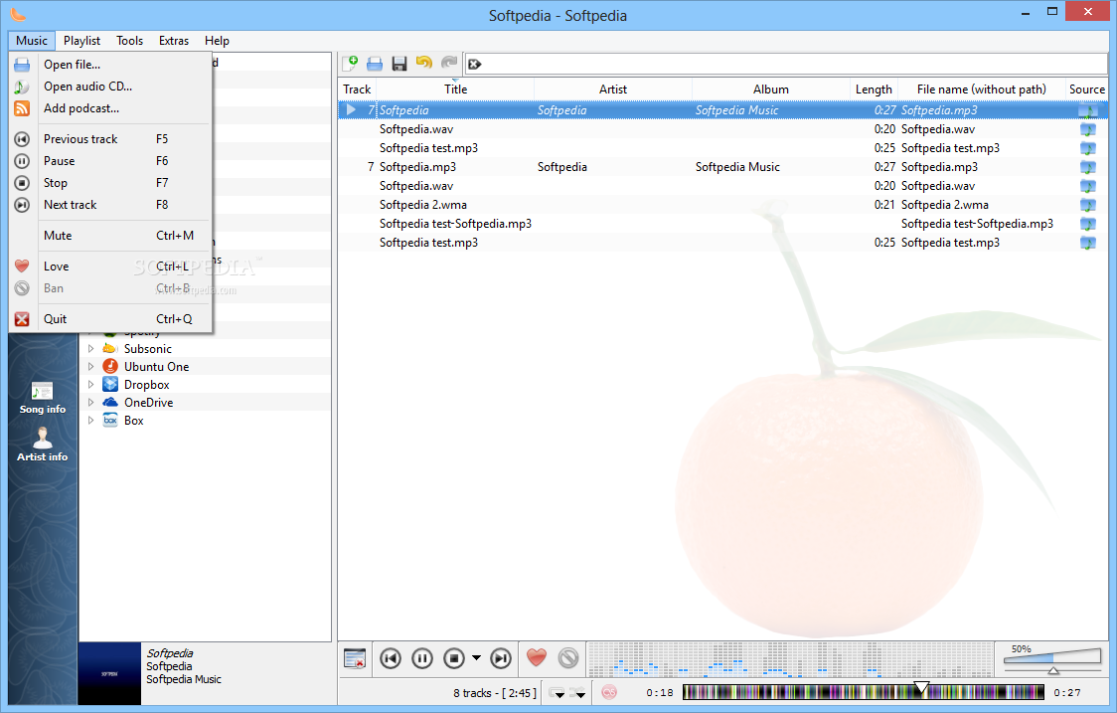The width and height of the screenshot is (1117, 713).
Task: Click the Subsonic service icon
Action: [109, 349]
